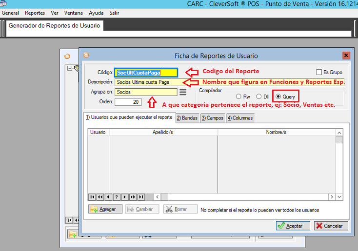Select the Rw compiler option
The height and width of the screenshot is (251, 358).
point(239,97)
